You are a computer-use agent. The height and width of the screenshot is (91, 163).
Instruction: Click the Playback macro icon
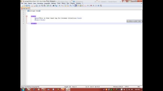click(x=96, y=6)
